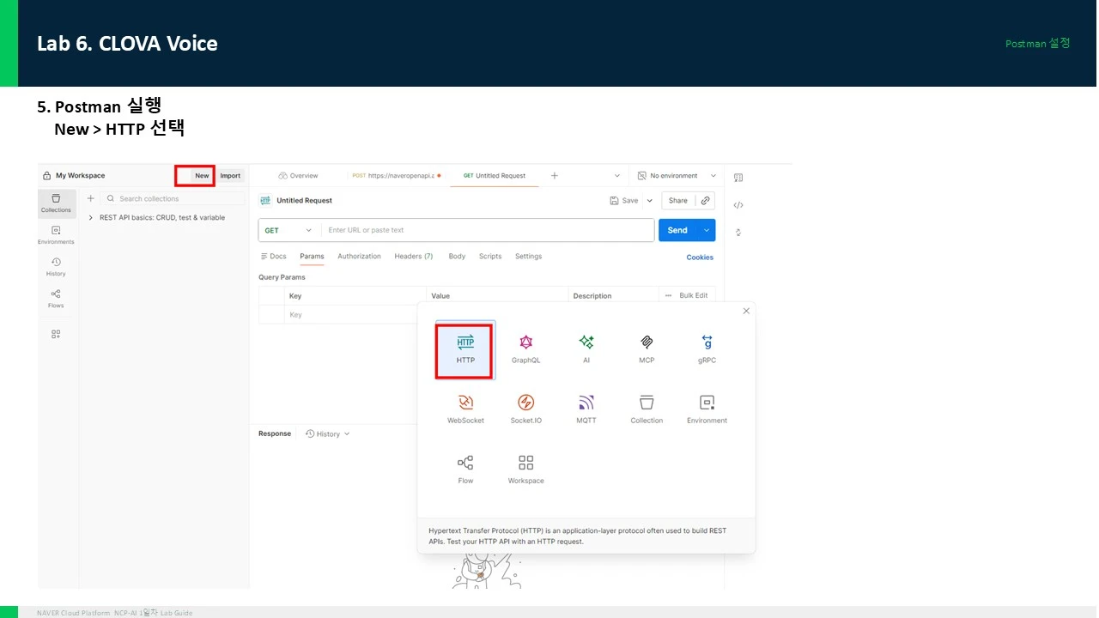
Task: Click the request URL input field
Action: pos(487,230)
